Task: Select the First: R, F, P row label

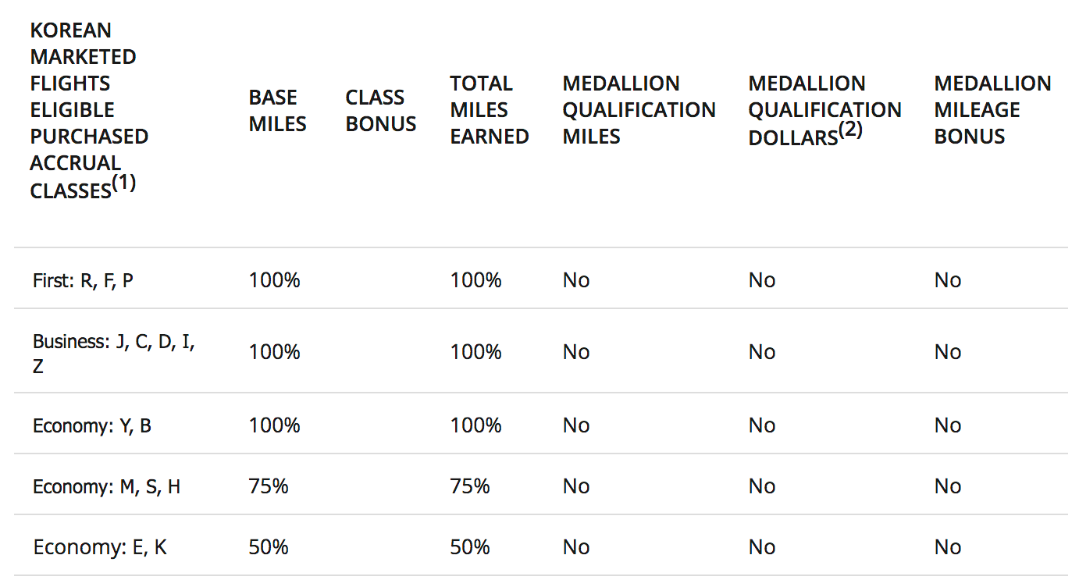Action: (83, 280)
